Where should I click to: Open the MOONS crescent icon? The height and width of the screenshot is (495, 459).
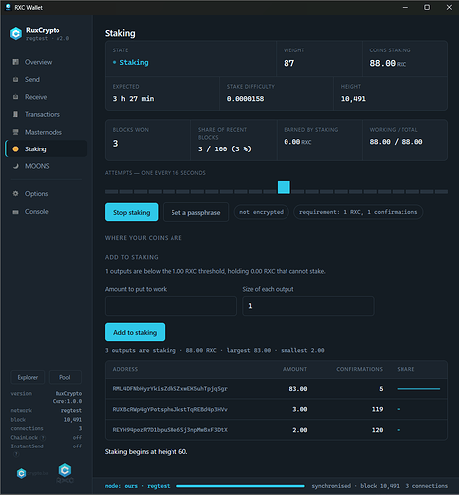(x=15, y=166)
